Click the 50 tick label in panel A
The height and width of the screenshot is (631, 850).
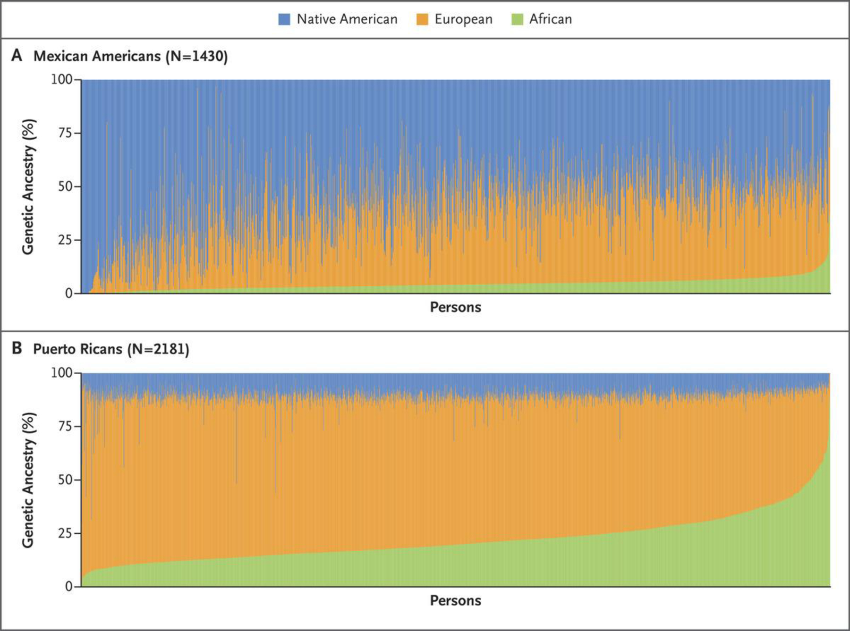65,186
